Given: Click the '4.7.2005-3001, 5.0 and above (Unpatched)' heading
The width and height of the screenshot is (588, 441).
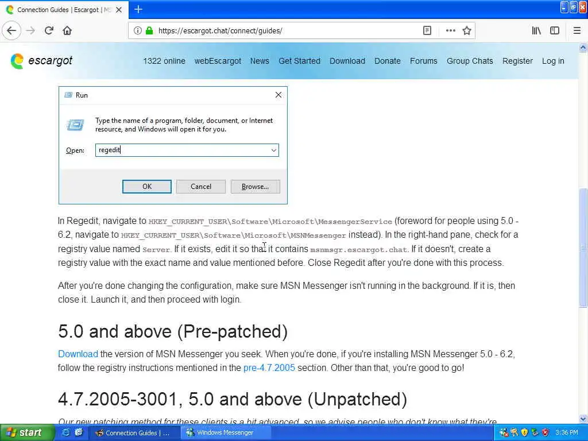Looking at the screenshot, I should tap(233, 399).
